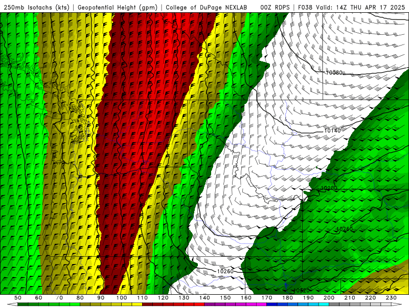Click the 220 value on the color scale

point(371,298)
